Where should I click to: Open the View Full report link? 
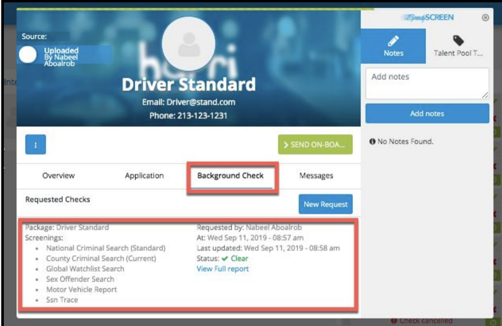(x=223, y=269)
